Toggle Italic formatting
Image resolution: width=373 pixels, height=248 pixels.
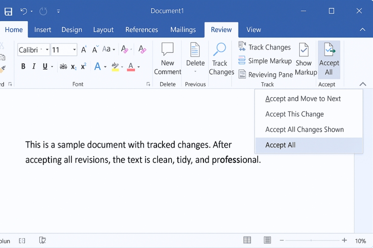coord(34,66)
